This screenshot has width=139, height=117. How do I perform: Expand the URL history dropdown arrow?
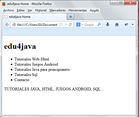66,25
